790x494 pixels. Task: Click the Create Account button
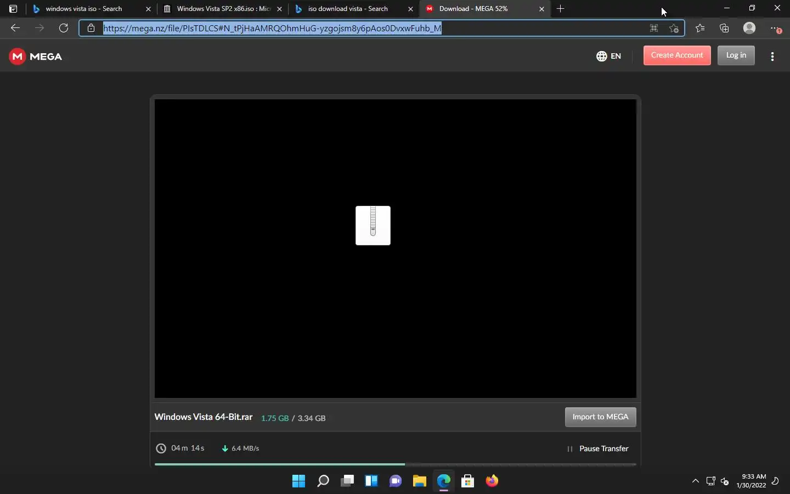pyautogui.click(x=677, y=55)
